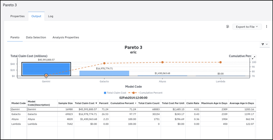Click cost per unit cell $2,685.15
The width and height of the screenshot is (273, 140).
[x=173, y=109]
